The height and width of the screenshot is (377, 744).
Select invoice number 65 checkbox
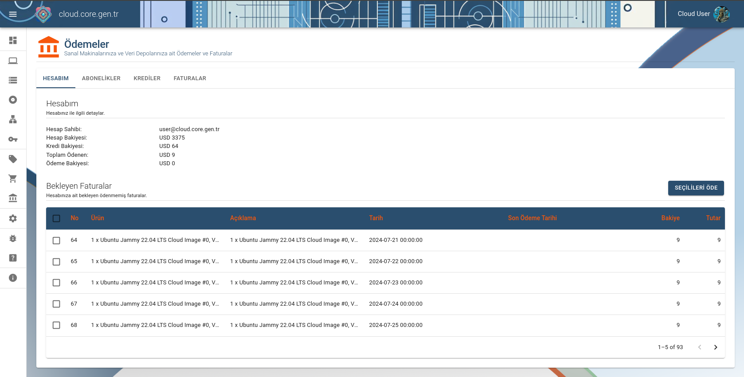56,262
